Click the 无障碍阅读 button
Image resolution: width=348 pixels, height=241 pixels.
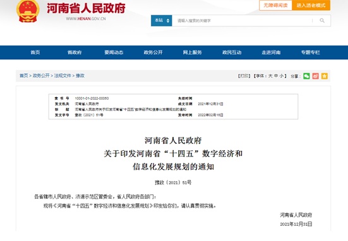pos(275,5)
